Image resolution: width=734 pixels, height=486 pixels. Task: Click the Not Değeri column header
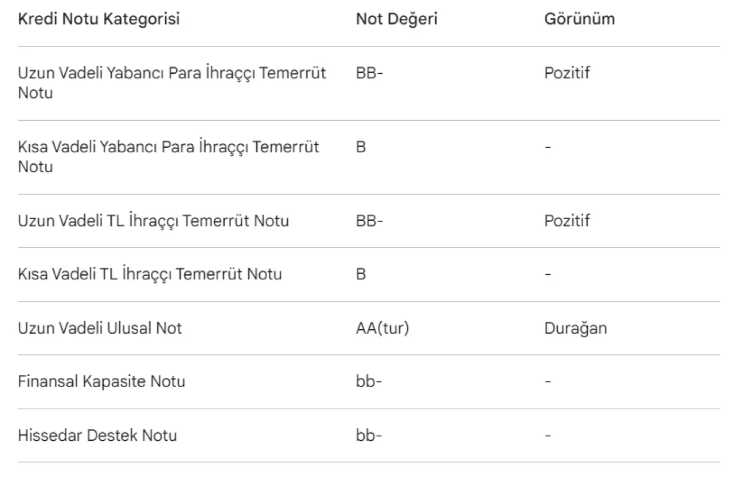396,19
